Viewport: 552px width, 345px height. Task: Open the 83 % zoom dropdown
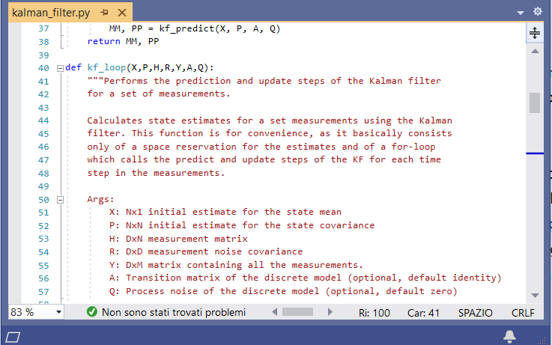(x=58, y=312)
